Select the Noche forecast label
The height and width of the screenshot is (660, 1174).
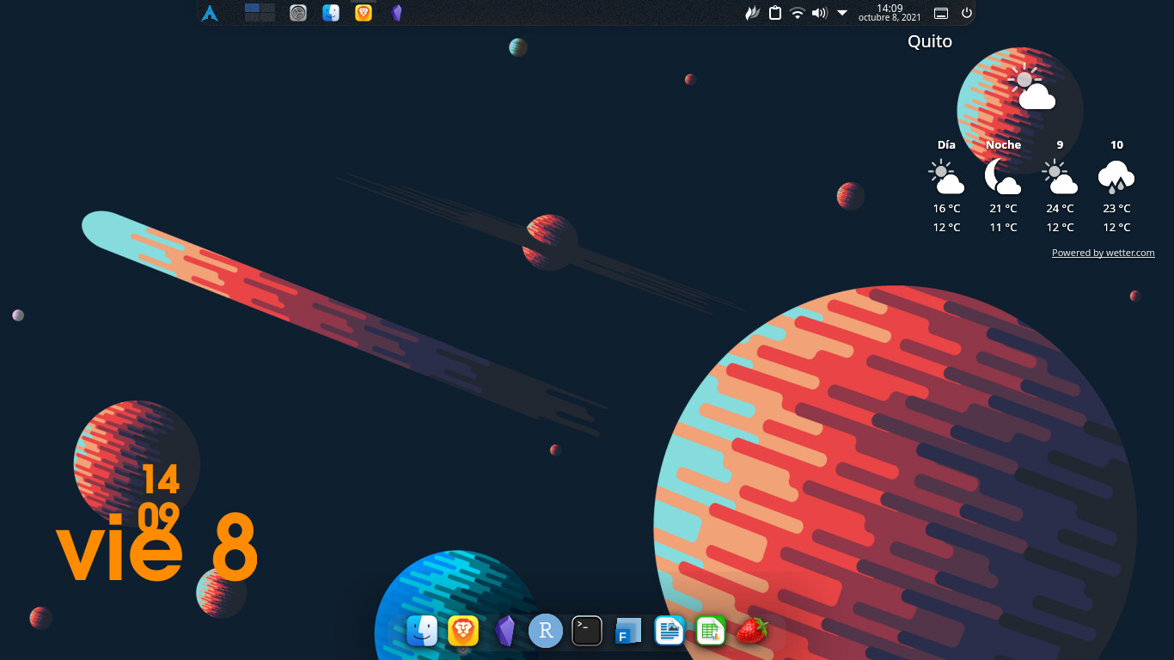coord(1003,145)
